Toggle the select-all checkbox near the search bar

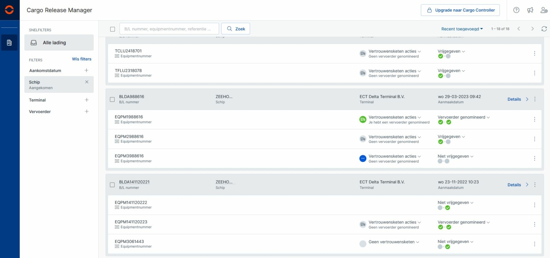point(112,29)
